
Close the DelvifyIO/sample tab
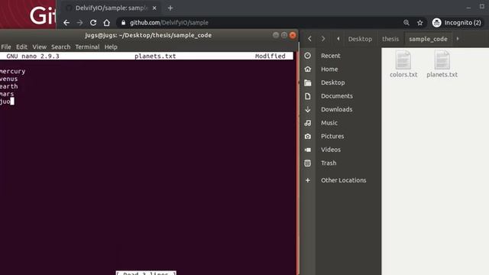tap(154, 8)
